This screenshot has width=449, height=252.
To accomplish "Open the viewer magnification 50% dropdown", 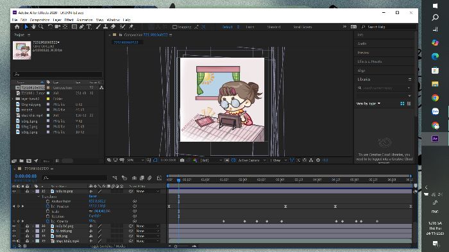I will 135,160.
